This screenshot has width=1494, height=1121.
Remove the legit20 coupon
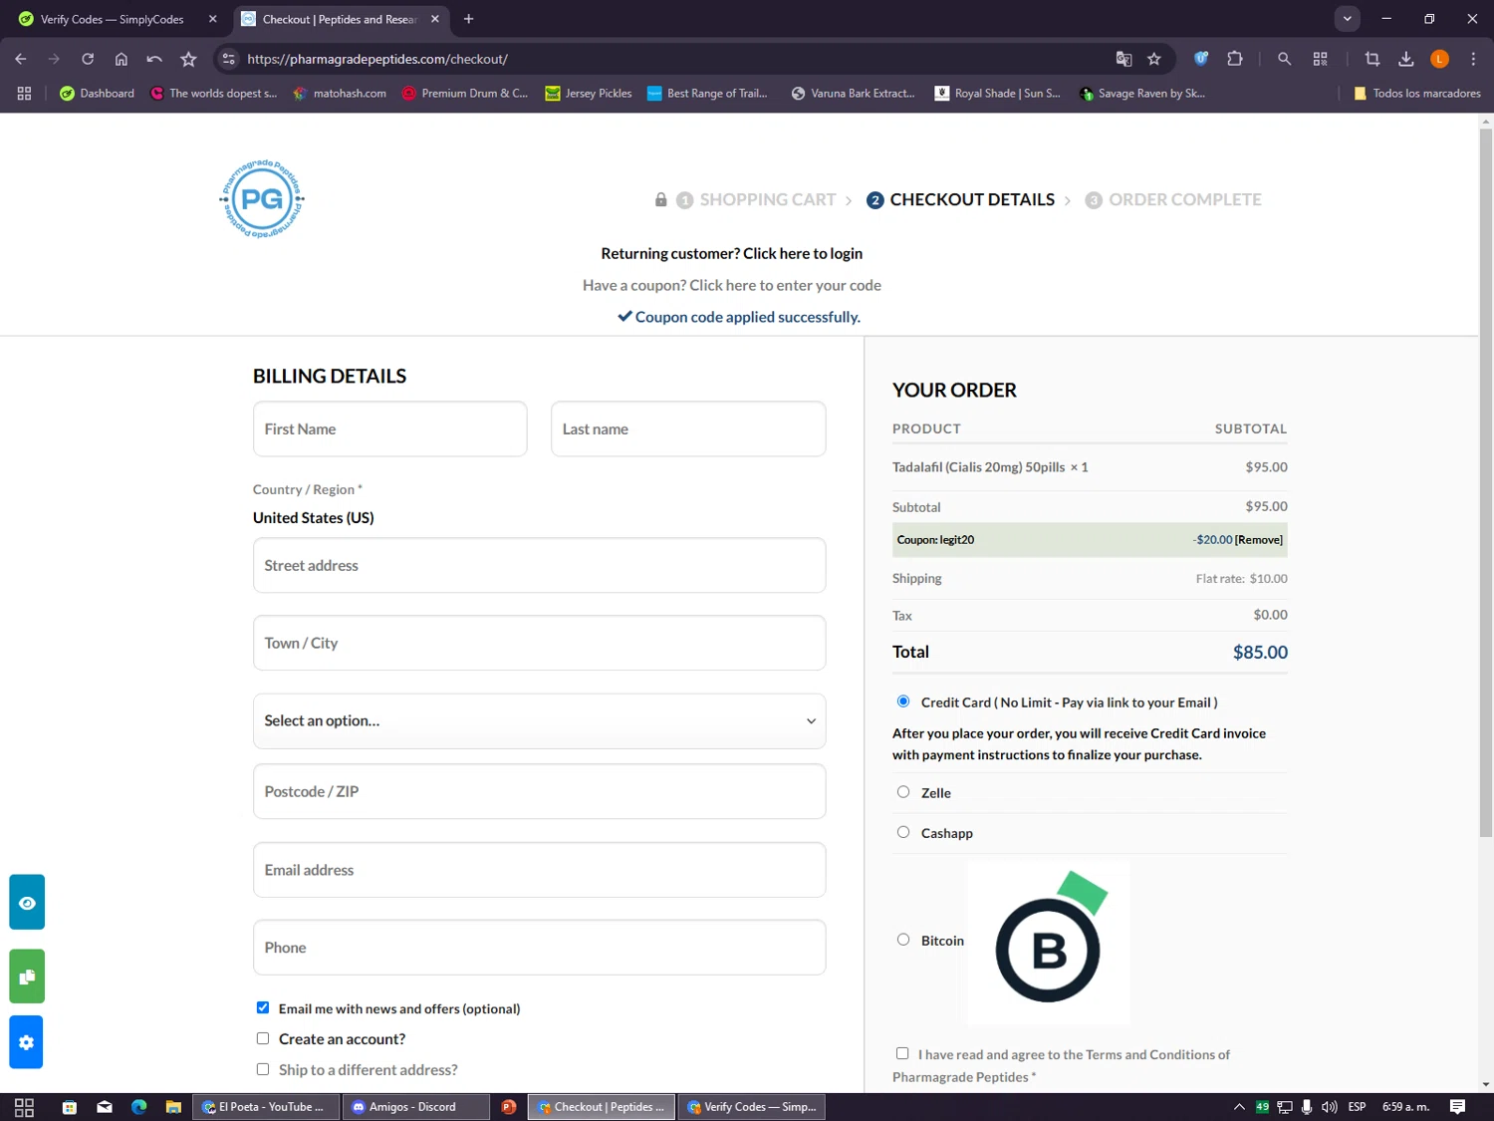pyautogui.click(x=1259, y=539)
